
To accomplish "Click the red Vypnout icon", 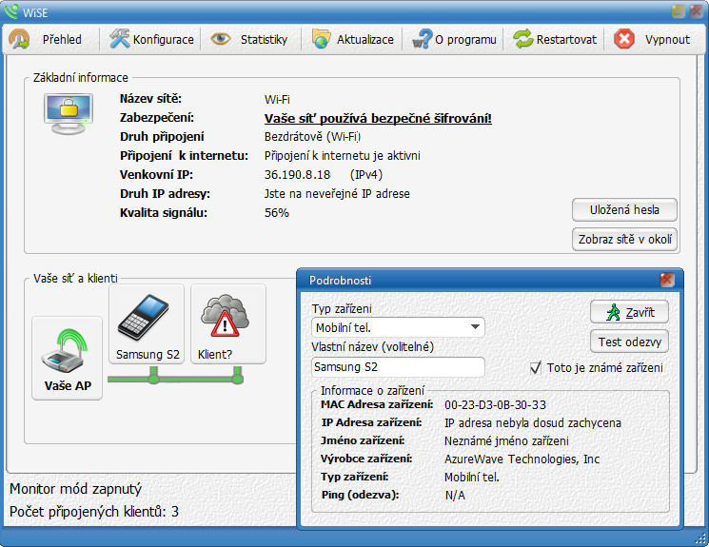I will 624,39.
